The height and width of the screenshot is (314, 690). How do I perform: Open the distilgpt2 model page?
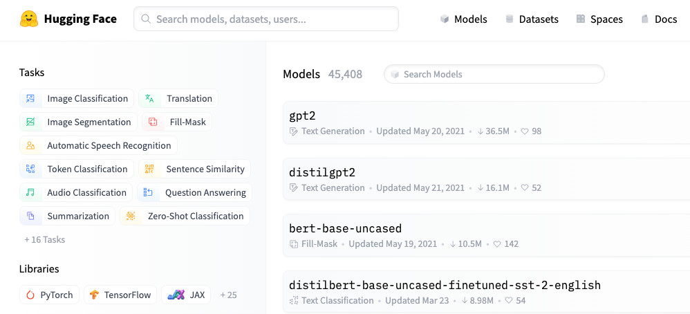(x=322, y=172)
